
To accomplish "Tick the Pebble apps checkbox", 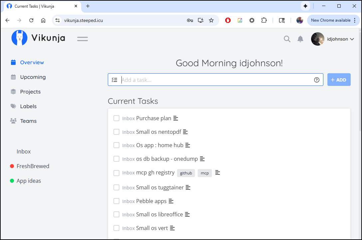I will (116, 201).
